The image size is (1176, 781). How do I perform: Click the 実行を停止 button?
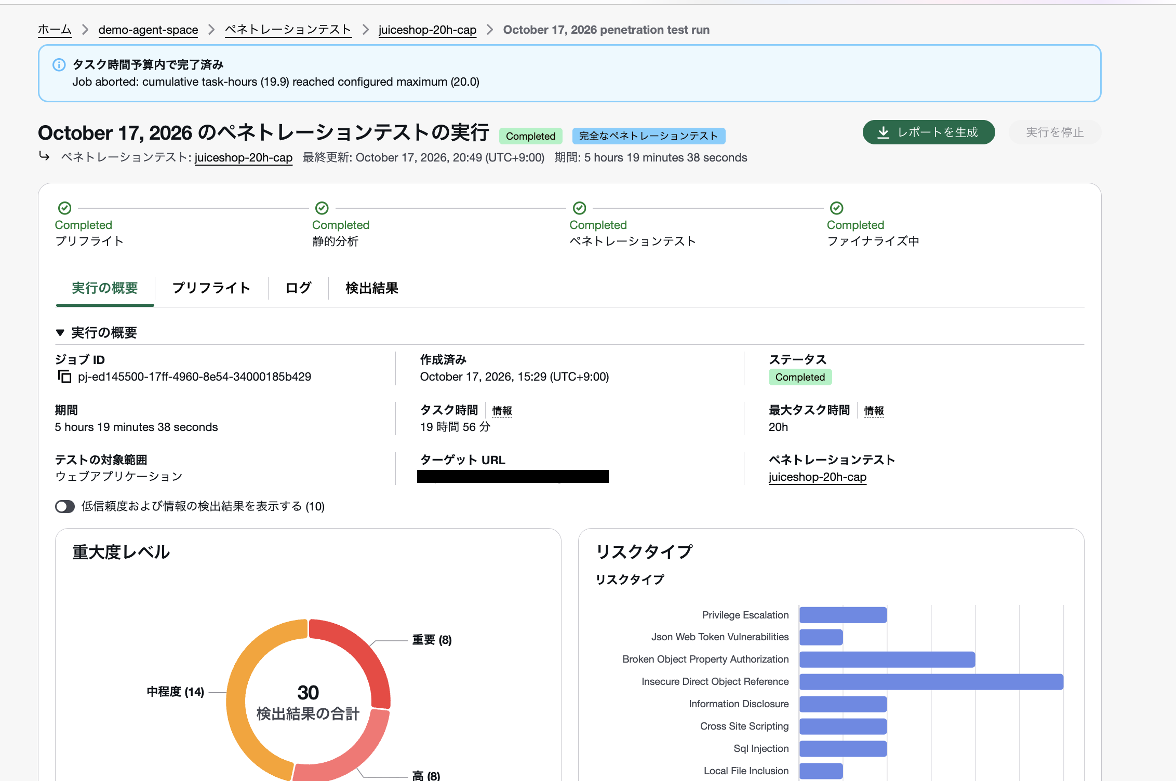coord(1054,132)
